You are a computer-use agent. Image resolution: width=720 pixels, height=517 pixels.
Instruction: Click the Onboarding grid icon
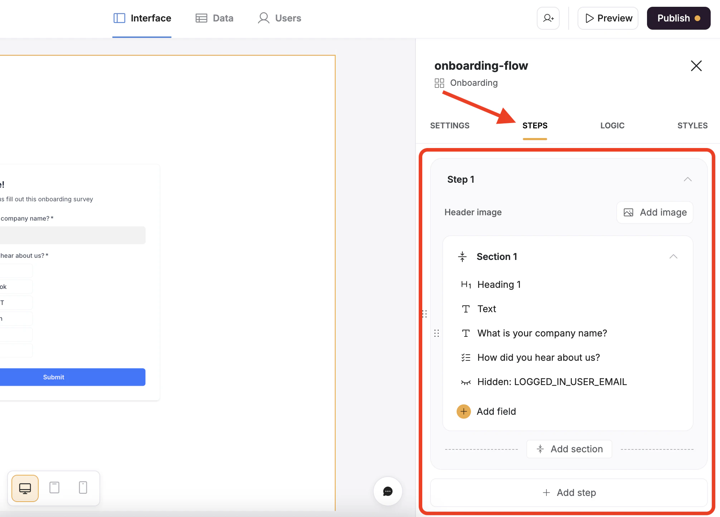tap(439, 83)
